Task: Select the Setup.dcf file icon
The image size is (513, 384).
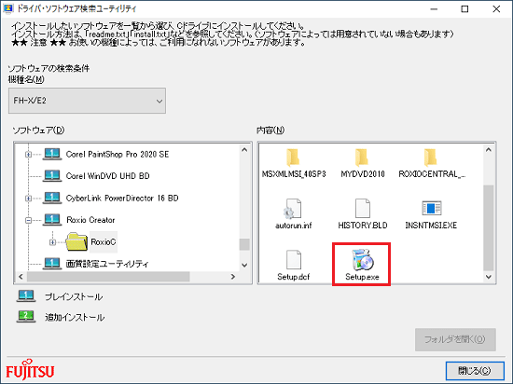Action: [294, 260]
